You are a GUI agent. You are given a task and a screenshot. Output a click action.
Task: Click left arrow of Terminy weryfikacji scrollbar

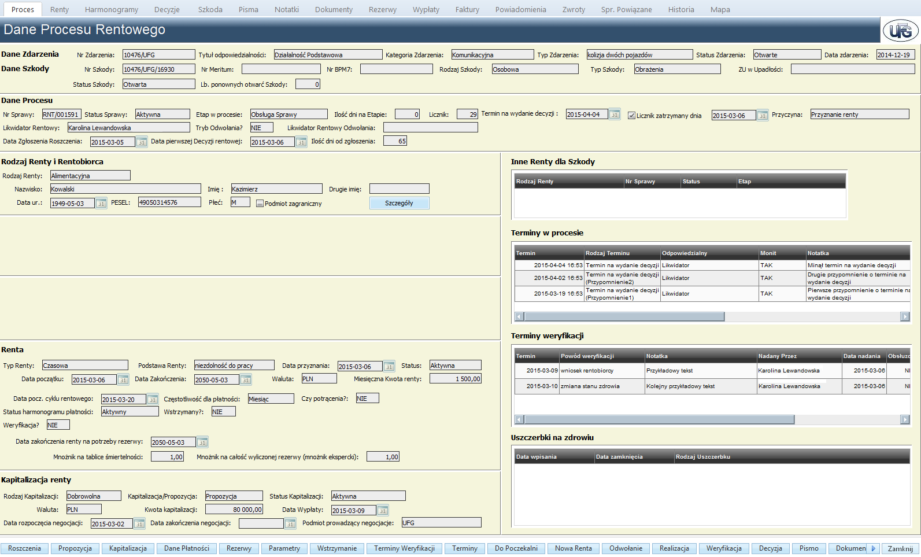point(519,419)
